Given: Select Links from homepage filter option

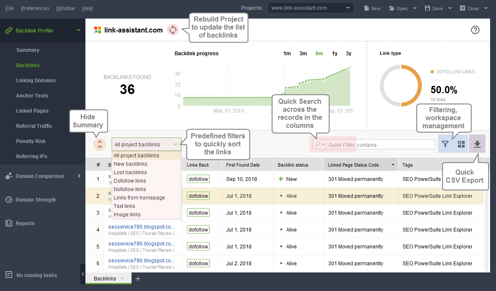Looking at the screenshot, I should [146, 197].
